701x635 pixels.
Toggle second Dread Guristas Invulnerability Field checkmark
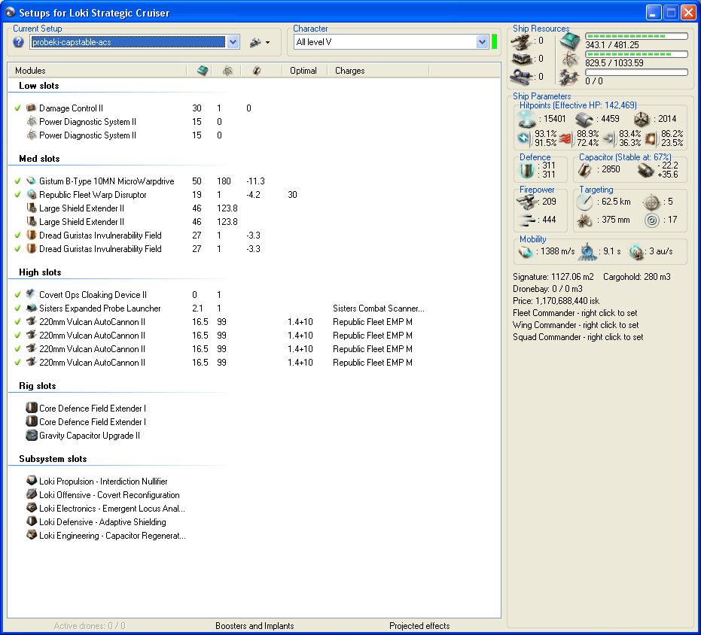(17, 248)
